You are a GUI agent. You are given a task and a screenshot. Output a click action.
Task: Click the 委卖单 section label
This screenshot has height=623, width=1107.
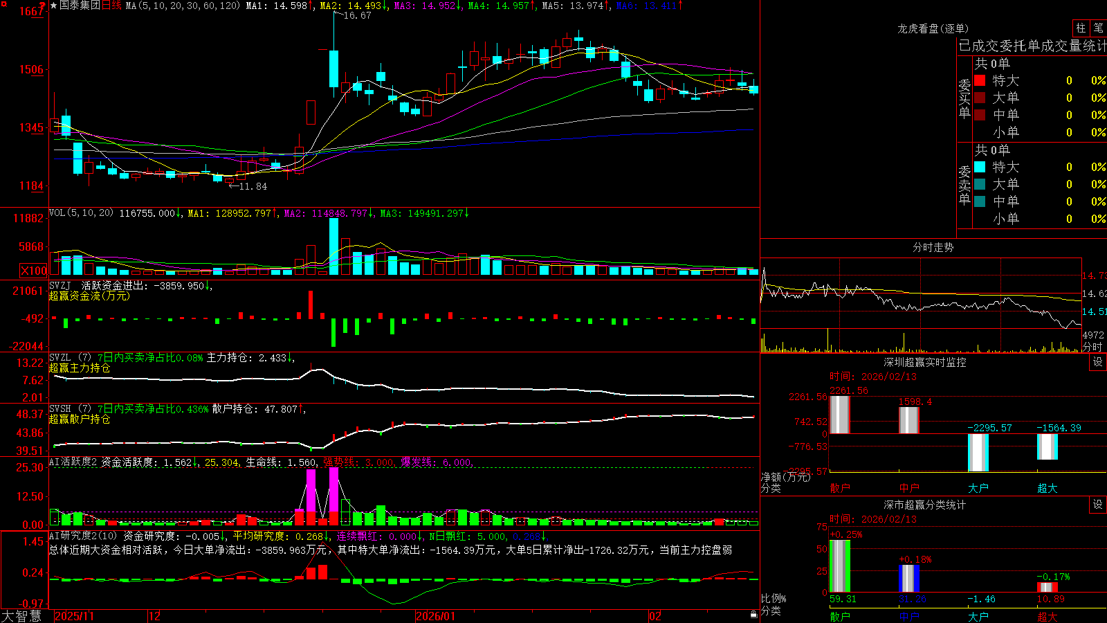pos(964,185)
